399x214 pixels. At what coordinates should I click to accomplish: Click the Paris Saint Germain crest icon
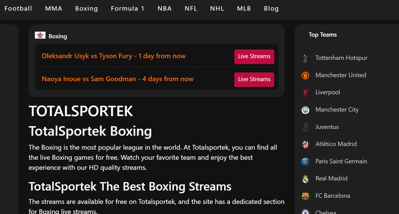[305, 162]
